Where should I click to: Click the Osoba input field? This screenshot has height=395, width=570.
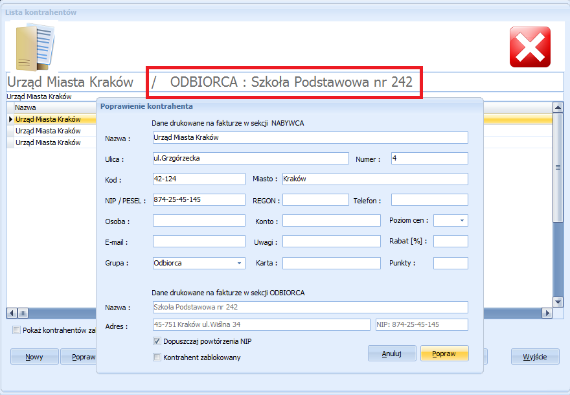(x=199, y=221)
